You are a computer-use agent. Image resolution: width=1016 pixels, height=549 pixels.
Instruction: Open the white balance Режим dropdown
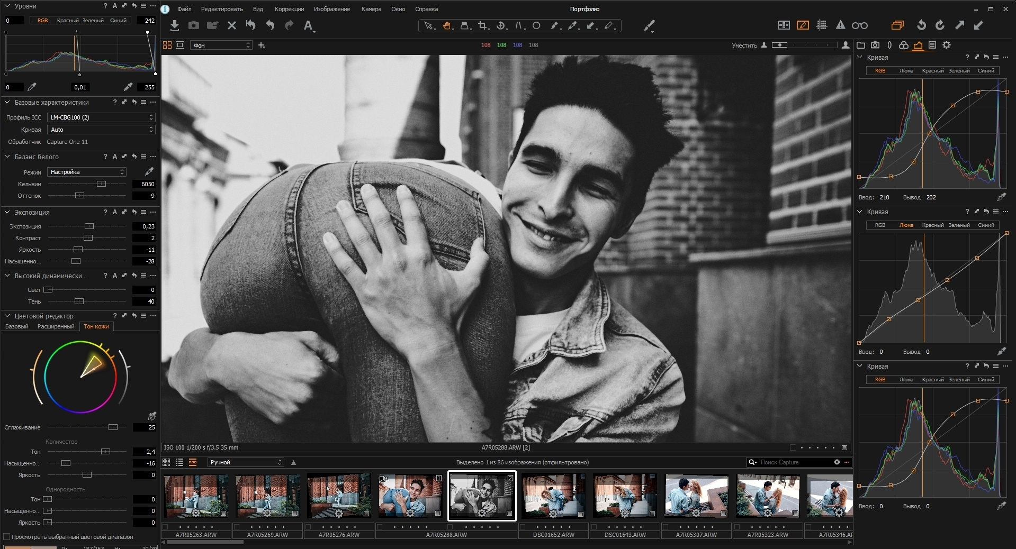pos(87,172)
